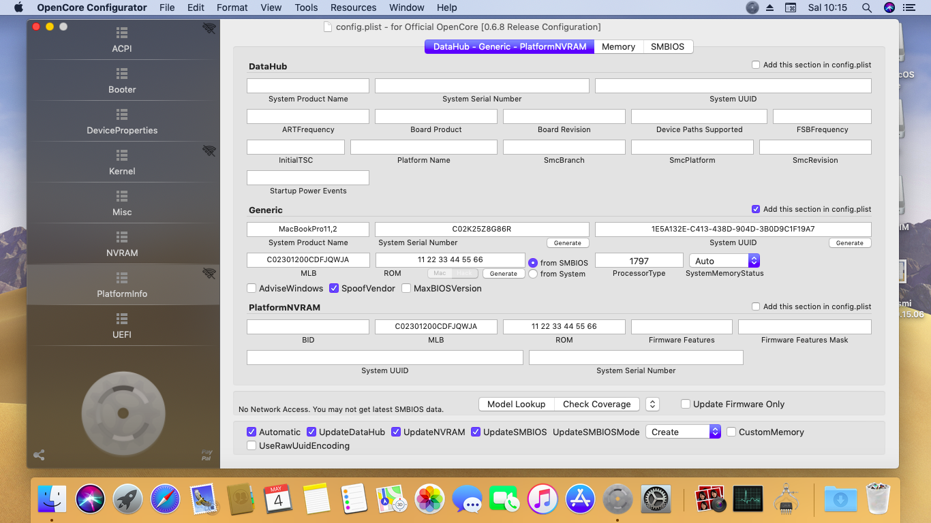Image resolution: width=931 pixels, height=523 pixels.
Task: Open the Tools menu
Action: 306,7
